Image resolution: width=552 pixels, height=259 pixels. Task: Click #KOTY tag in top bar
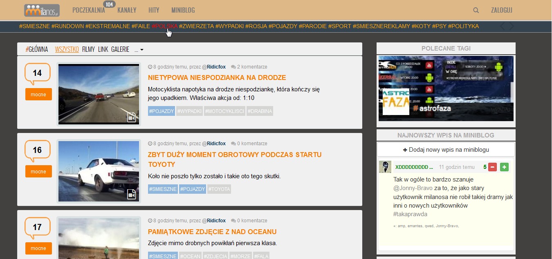pos(421,26)
